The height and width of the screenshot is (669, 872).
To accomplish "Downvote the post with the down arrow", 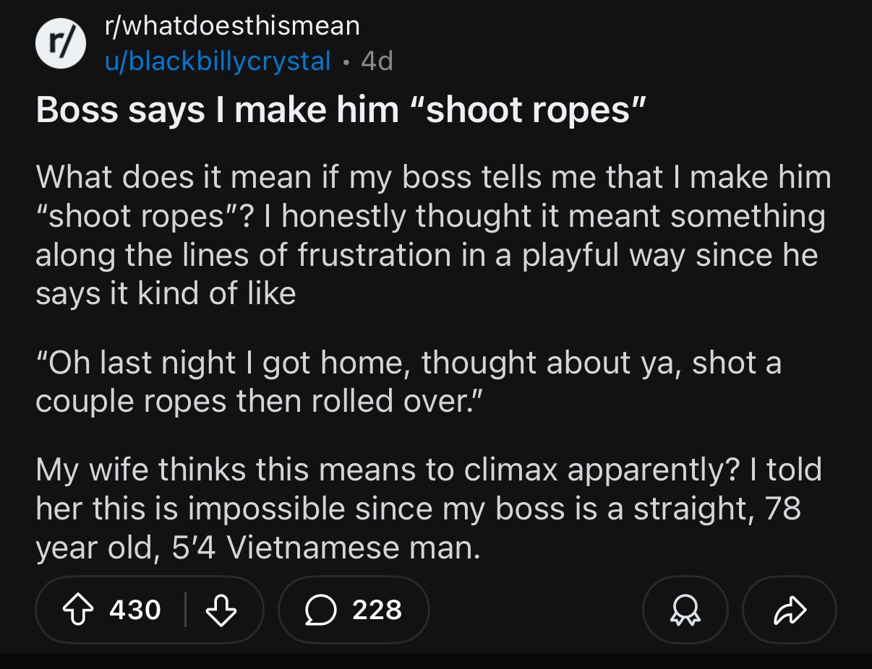I will 223,610.
